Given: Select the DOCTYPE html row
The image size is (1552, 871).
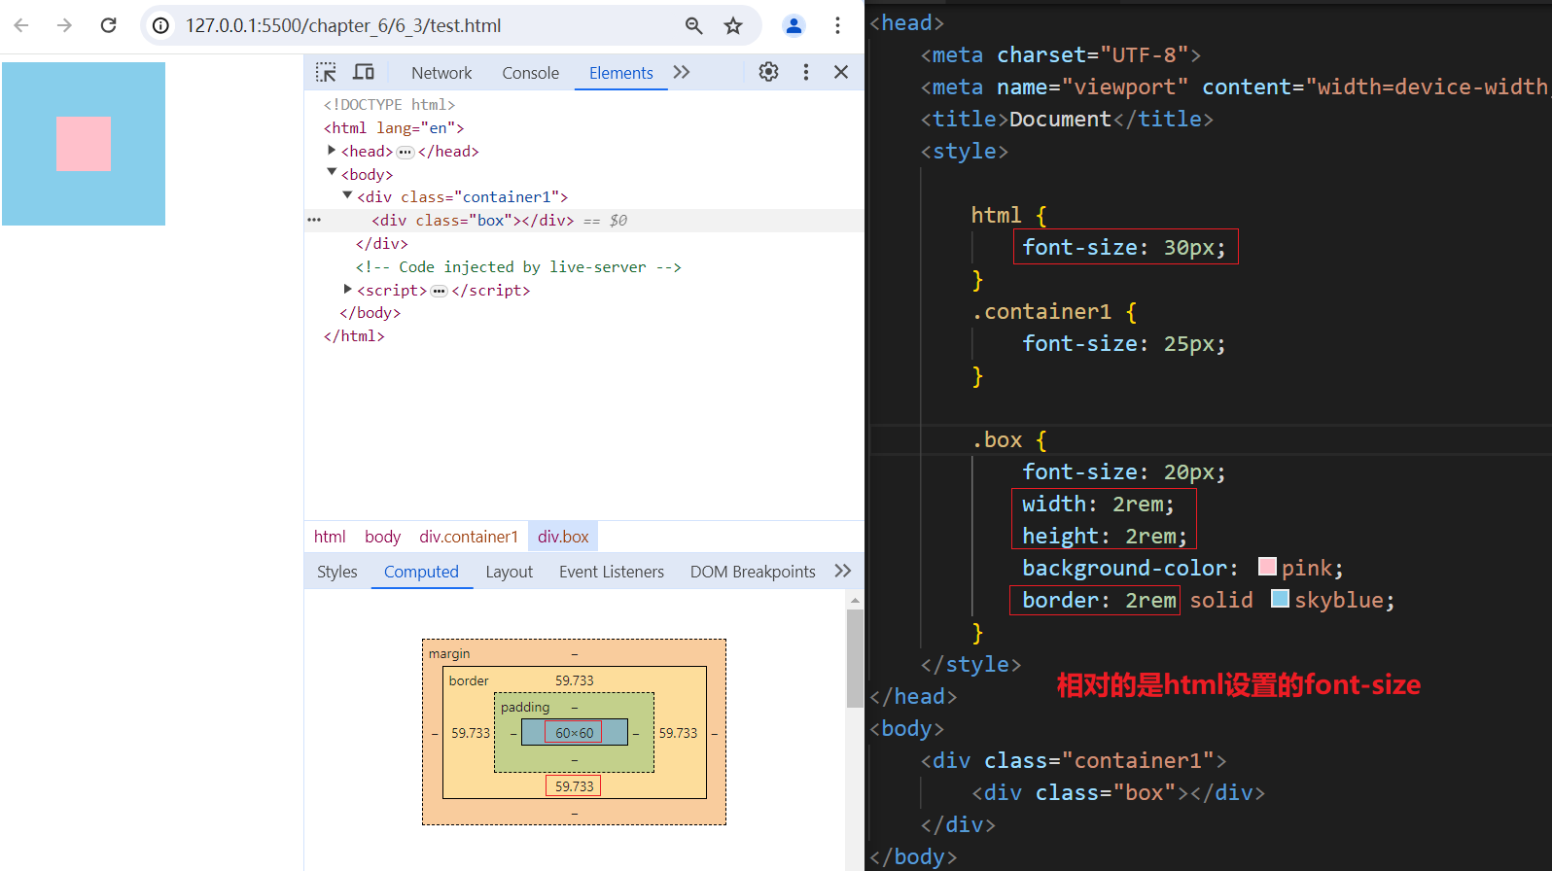Looking at the screenshot, I should [389, 104].
